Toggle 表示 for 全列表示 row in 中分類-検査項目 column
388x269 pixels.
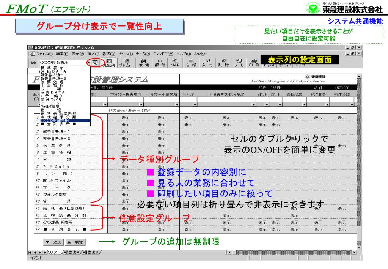[126, 229]
